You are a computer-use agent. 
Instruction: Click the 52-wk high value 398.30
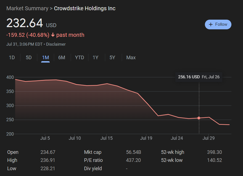coord(215,152)
